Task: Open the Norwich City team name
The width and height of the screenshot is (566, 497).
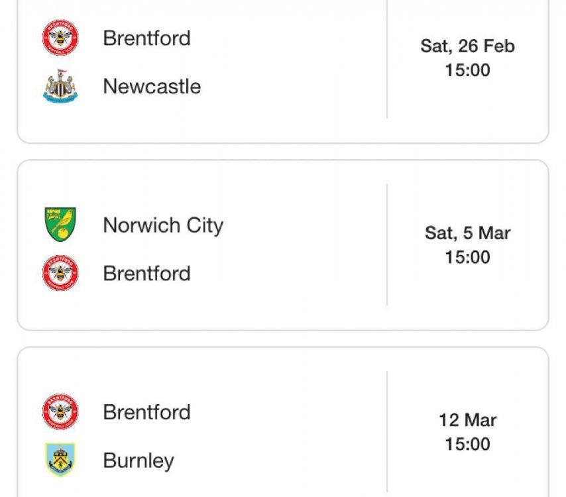Action: (163, 225)
